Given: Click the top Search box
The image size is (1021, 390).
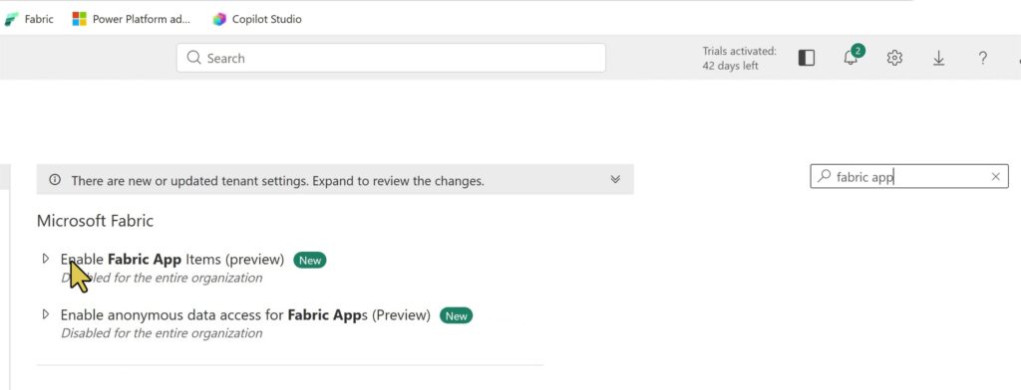Looking at the screenshot, I should pyautogui.click(x=391, y=58).
